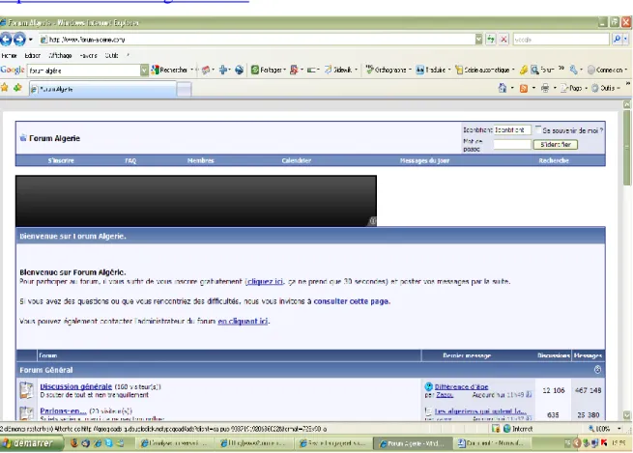Stop page loading with the red X icon
Screen dimensions: 633x453
point(504,40)
